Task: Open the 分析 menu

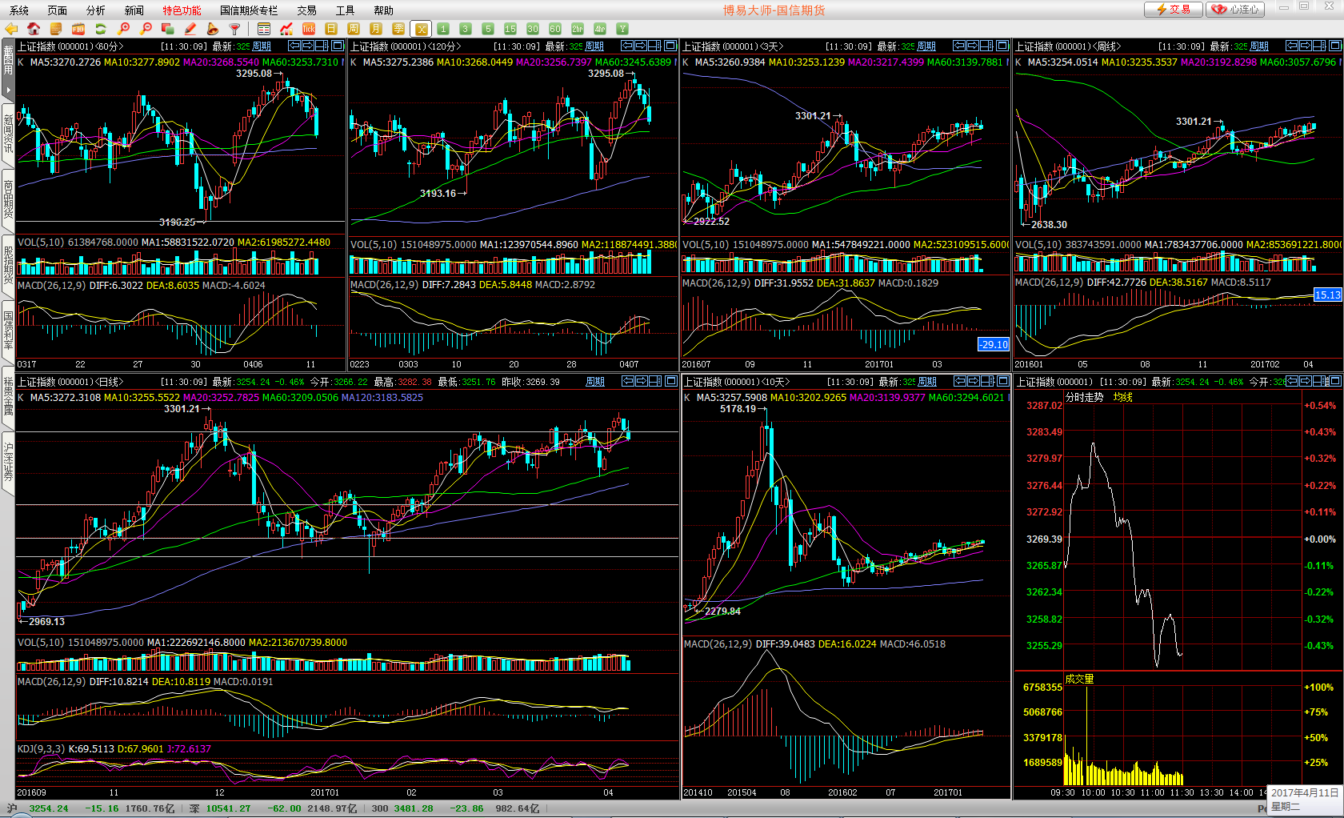Action: (x=96, y=10)
